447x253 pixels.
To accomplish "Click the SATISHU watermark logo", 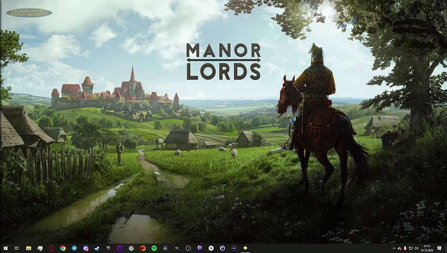I will click(29, 12).
